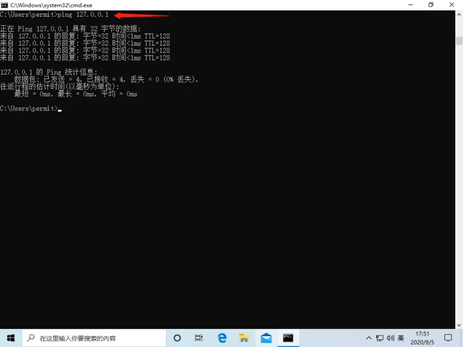Minimize the cmd.exe window
The width and height of the screenshot is (463, 347).
point(410,4)
